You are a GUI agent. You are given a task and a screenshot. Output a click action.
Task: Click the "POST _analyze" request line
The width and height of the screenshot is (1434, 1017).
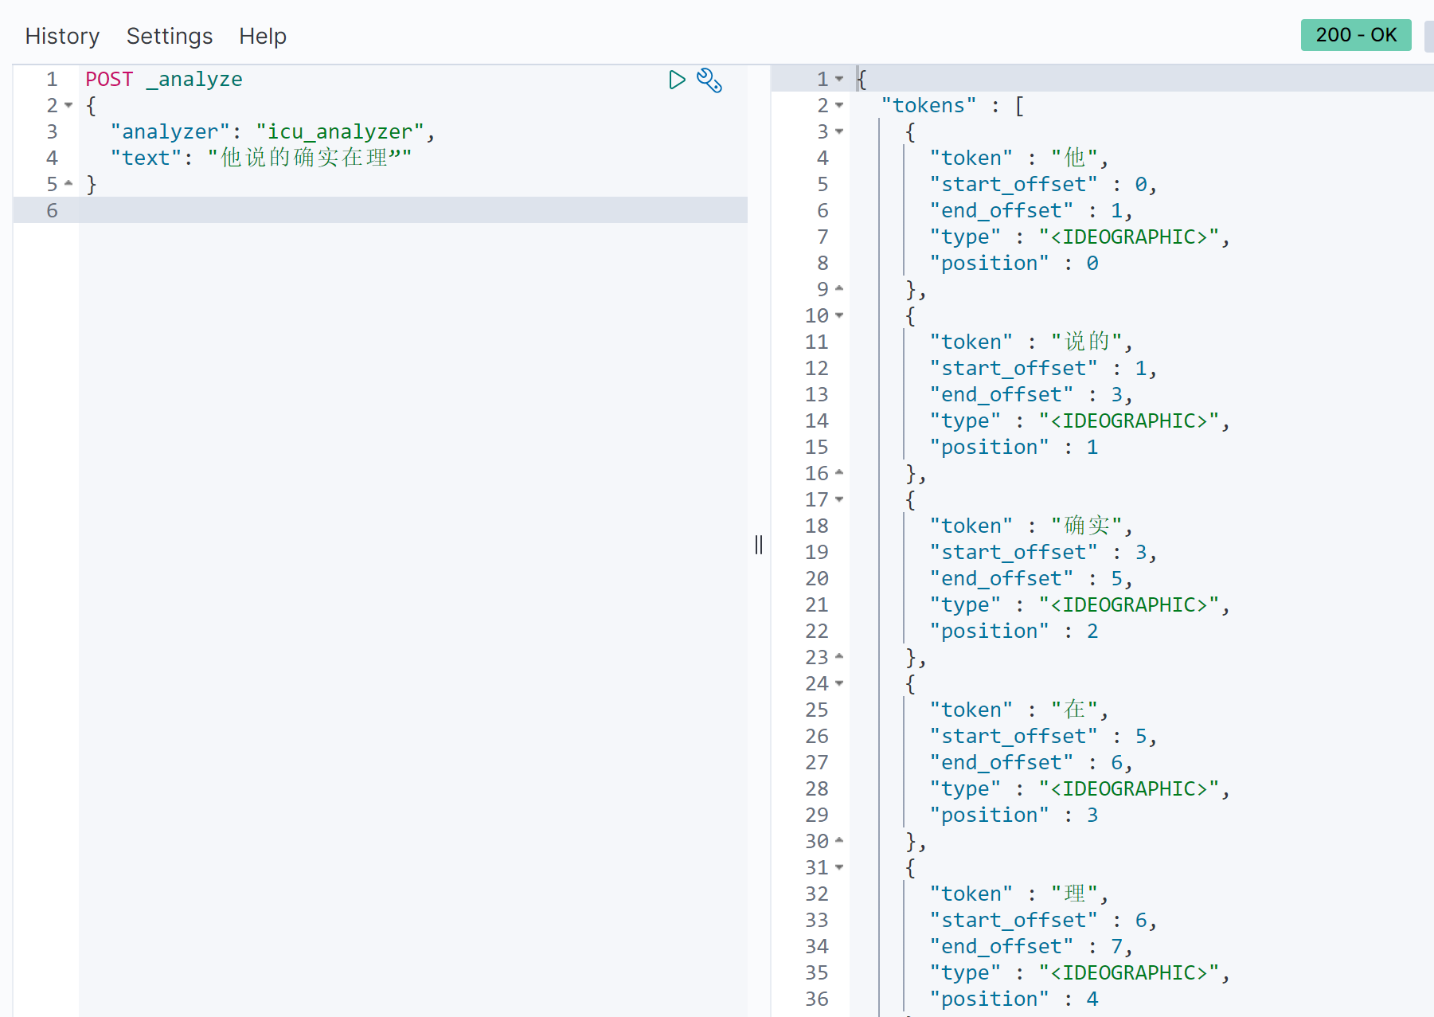[x=164, y=79]
